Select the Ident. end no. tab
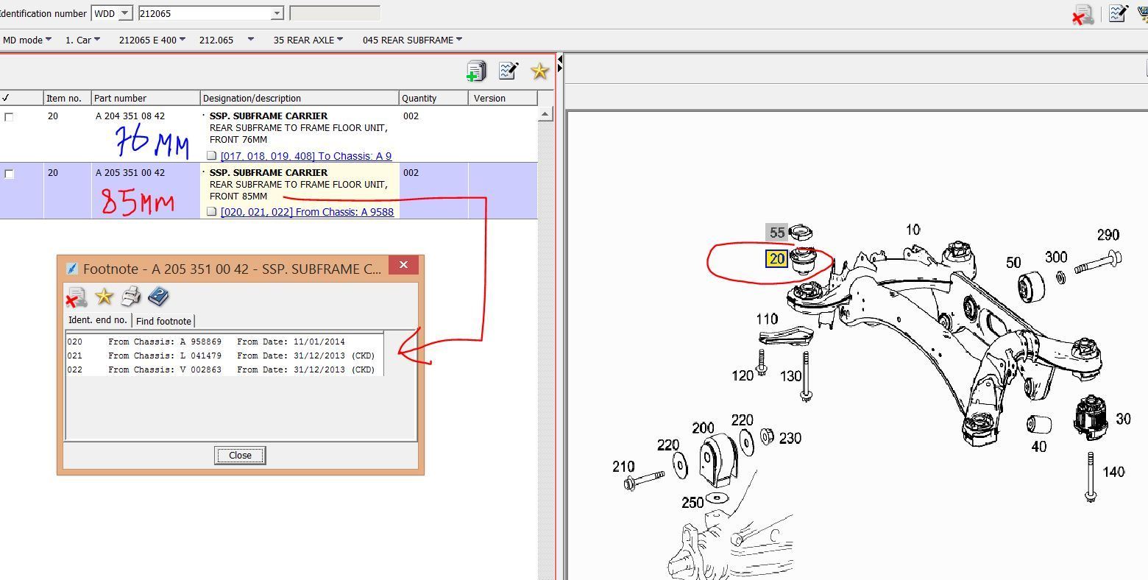The image size is (1148, 580). (97, 320)
